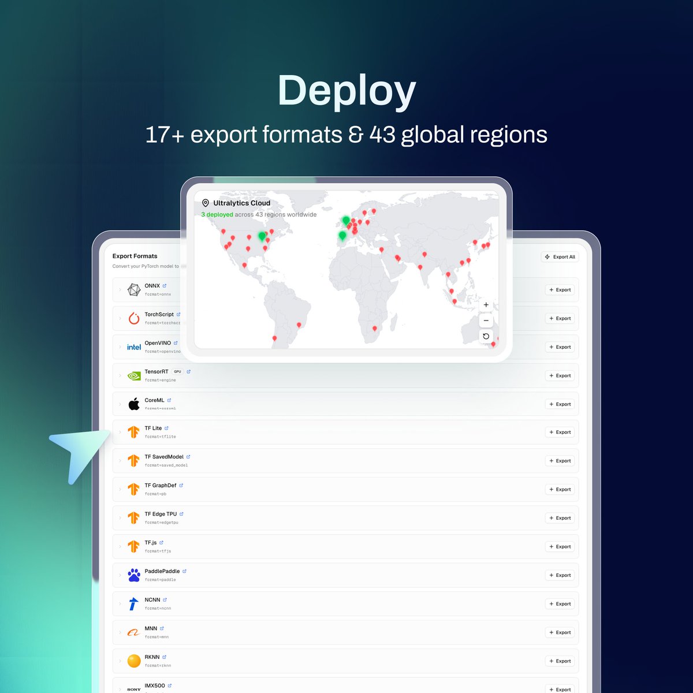
Task: Open the TF GraphDef external link icon
Action: [x=181, y=485]
